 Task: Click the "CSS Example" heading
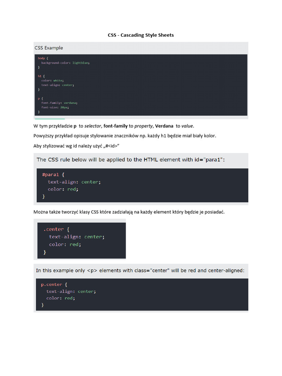[49, 48]
